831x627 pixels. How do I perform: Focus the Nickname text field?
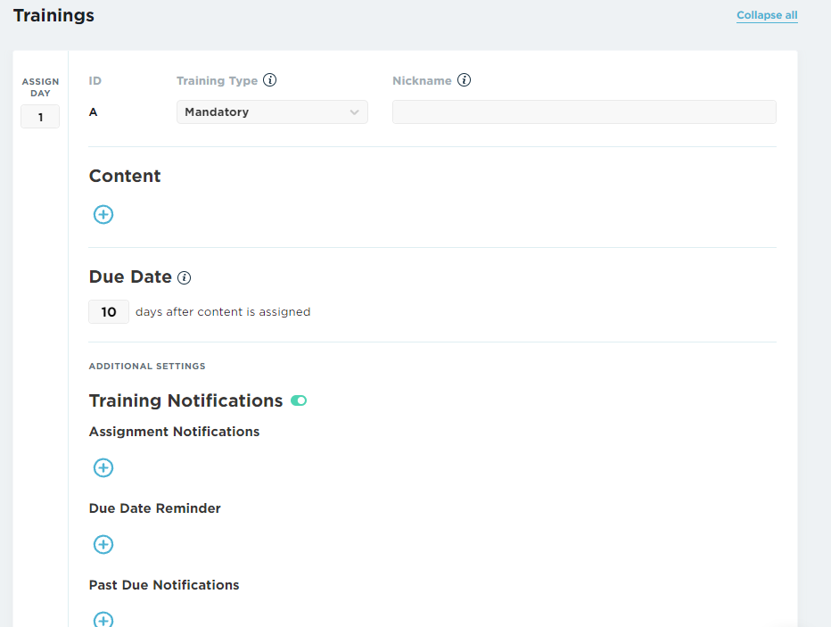tap(584, 111)
